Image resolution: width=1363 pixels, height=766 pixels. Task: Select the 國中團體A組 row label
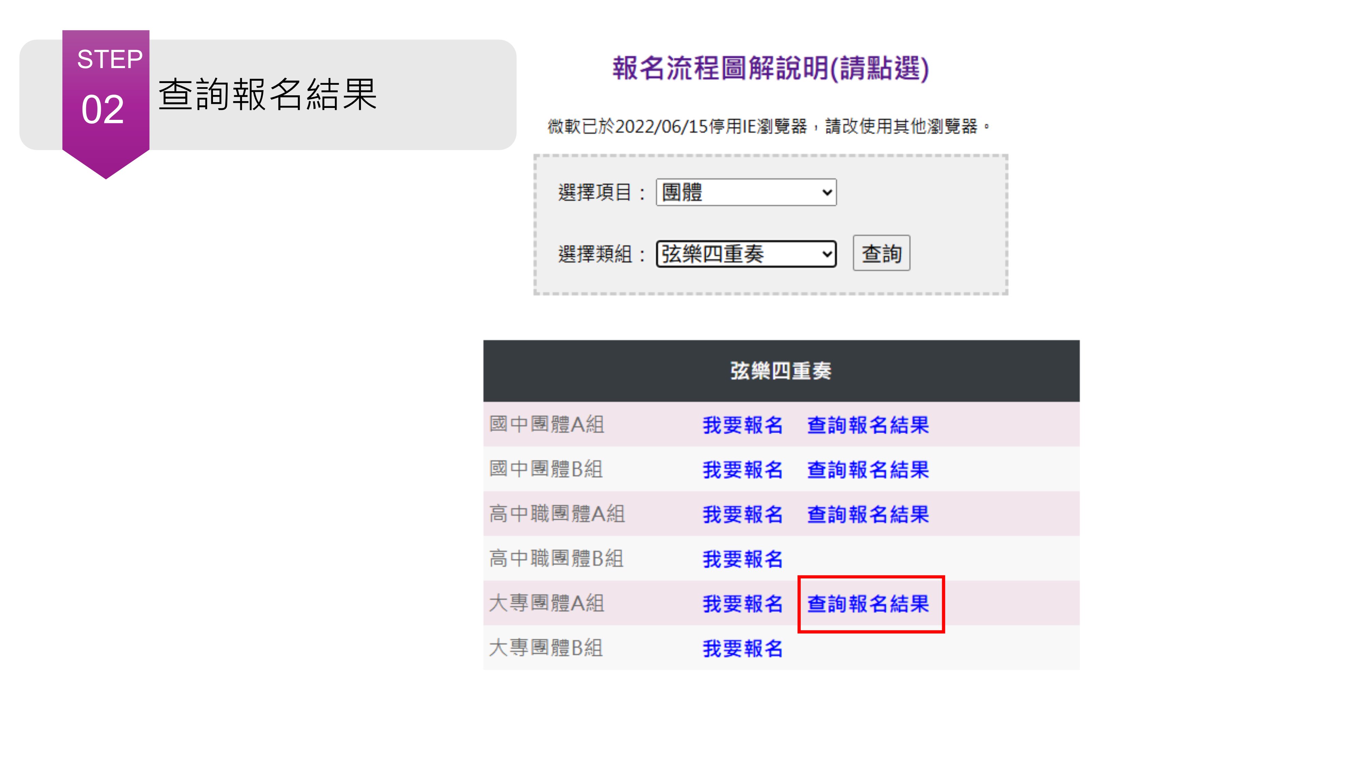point(547,424)
